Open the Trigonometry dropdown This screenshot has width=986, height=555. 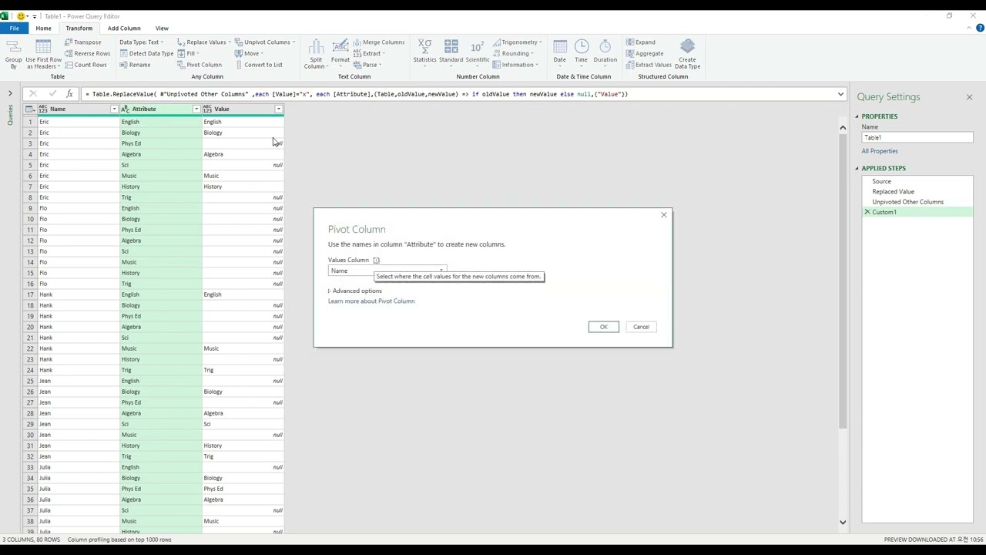pyautogui.click(x=518, y=42)
